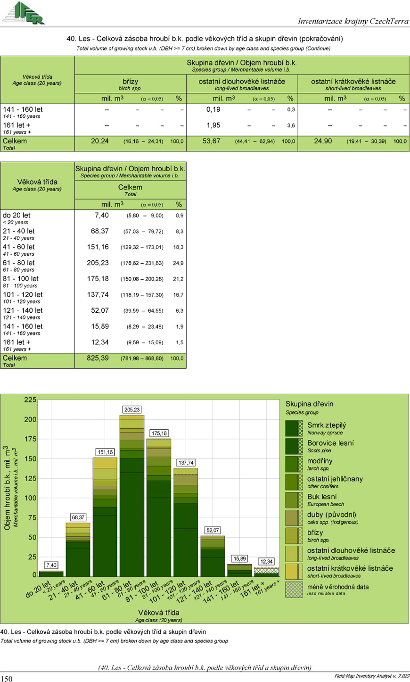Pick the břízy legend color swatch
The image size is (410, 682).
click(294, 536)
